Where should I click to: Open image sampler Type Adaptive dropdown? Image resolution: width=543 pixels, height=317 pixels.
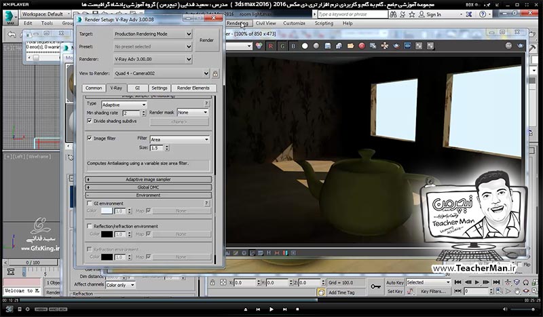coord(124,105)
